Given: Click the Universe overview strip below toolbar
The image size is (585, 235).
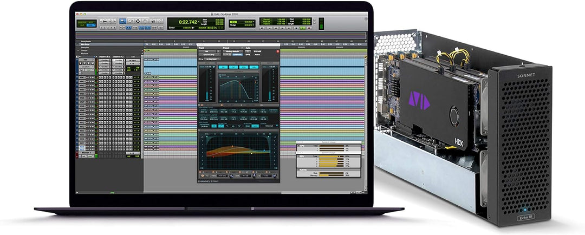Looking at the screenshot, I should tap(221, 35).
